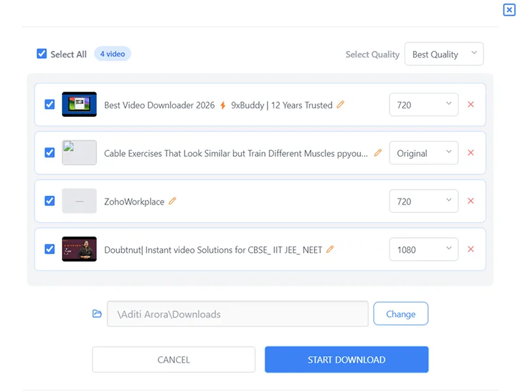Rename the ZohoWorkplace entry using its pencil icon
The width and height of the screenshot is (522, 392).
click(172, 201)
